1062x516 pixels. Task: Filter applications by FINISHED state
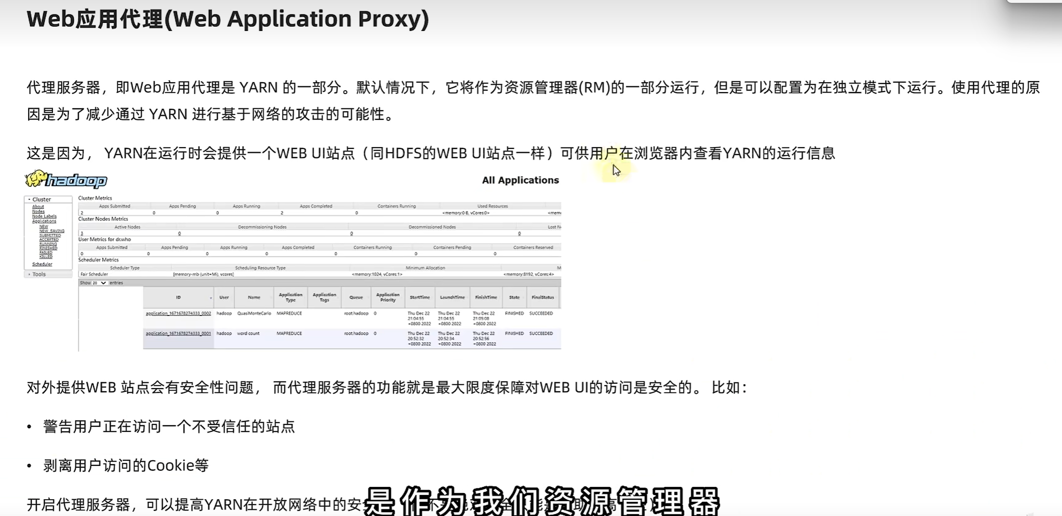(x=48, y=248)
